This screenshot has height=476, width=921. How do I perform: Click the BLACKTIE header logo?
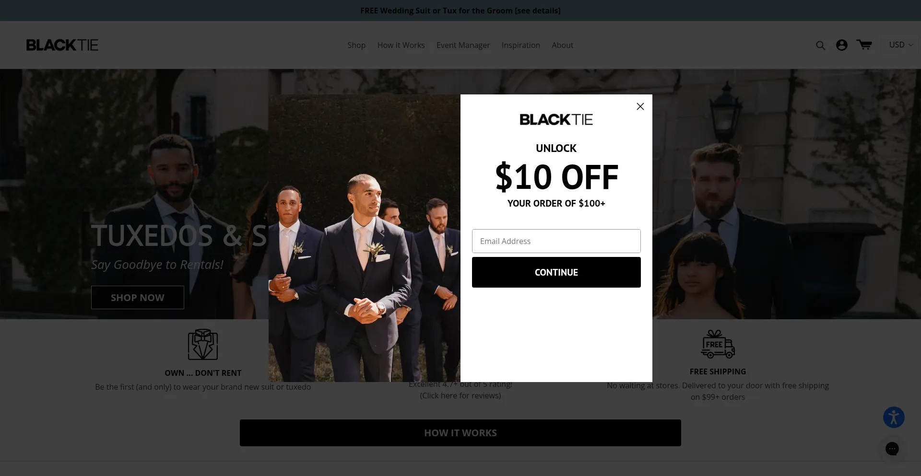(62, 45)
